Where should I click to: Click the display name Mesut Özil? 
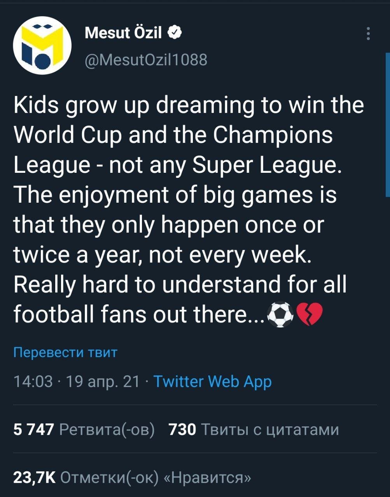pyautogui.click(x=123, y=33)
